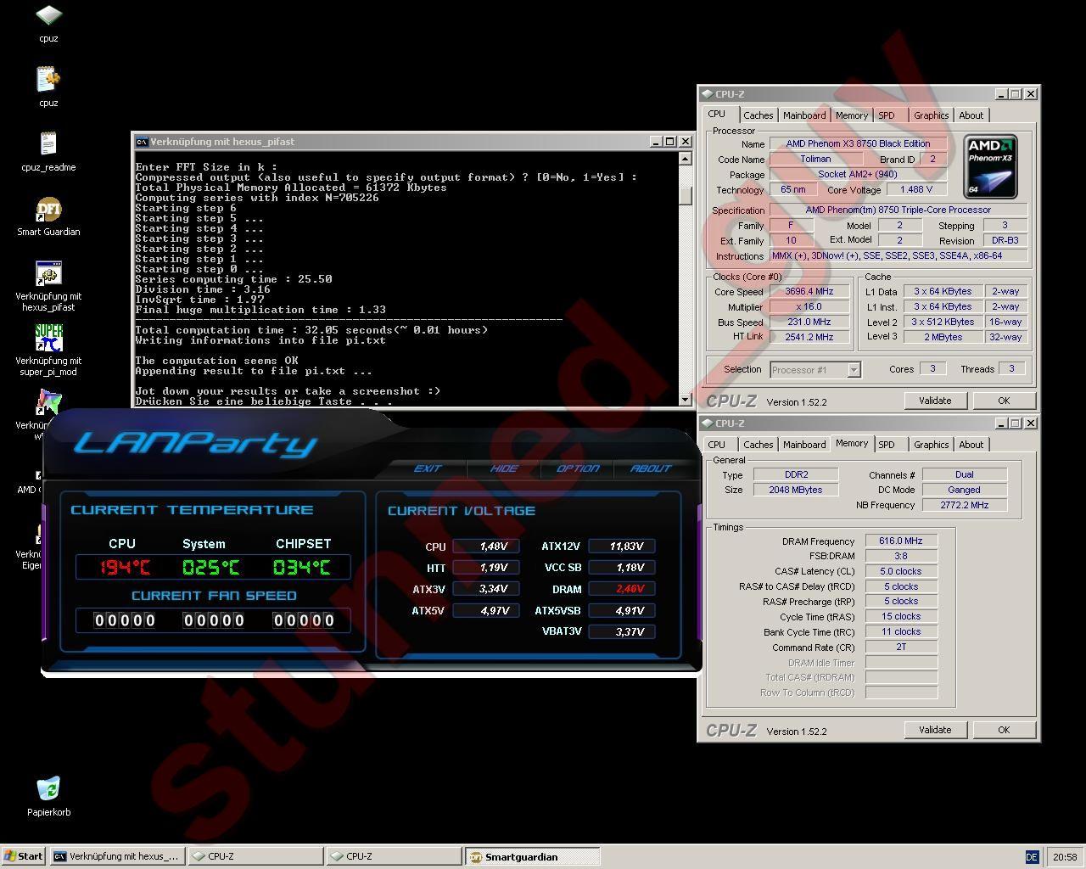The height and width of the screenshot is (869, 1086).
Task: Expand the Processor #1 selection dropdown
Action: tap(854, 369)
